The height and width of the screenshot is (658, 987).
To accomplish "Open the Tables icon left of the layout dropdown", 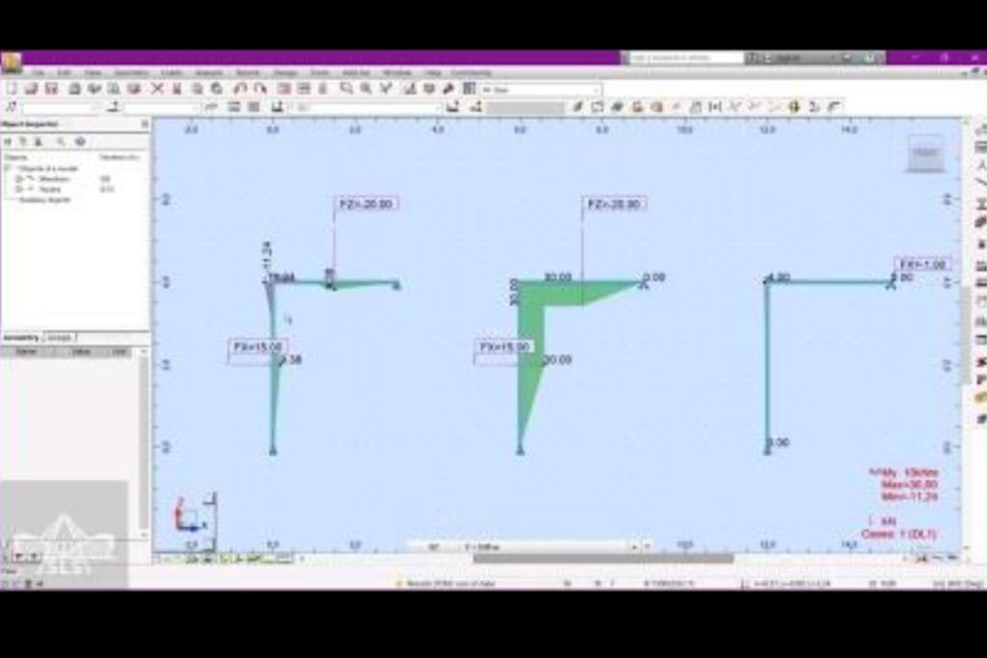I will [469, 89].
